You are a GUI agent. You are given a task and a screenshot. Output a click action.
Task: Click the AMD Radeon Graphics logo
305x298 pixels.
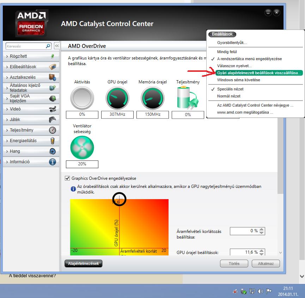pos(32,23)
